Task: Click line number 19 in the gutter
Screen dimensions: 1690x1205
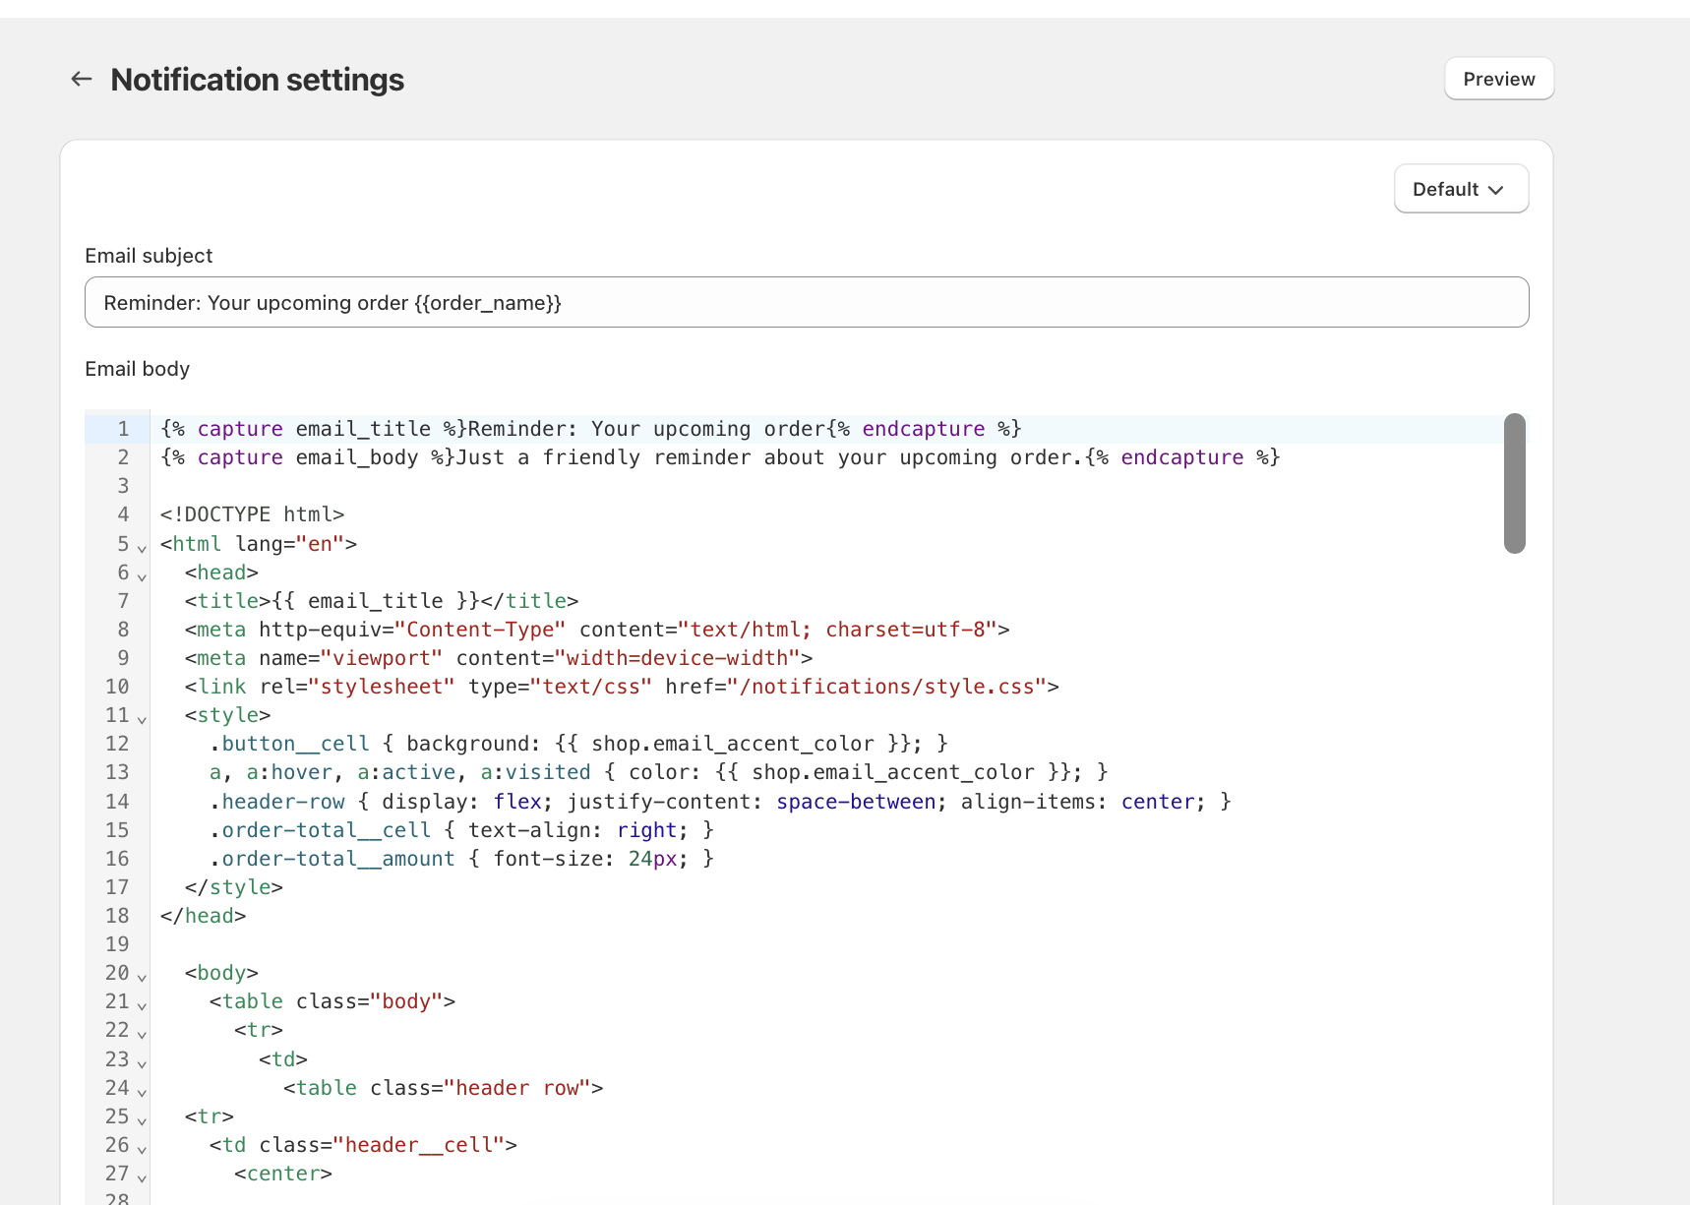Action: [x=117, y=944]
